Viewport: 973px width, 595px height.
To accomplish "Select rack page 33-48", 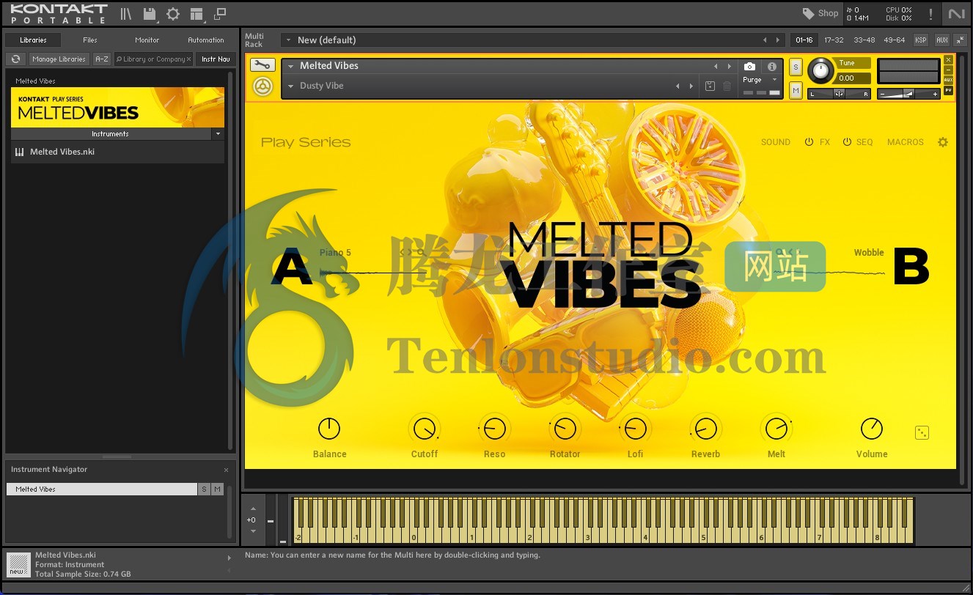I will click(x=864, y=40).
